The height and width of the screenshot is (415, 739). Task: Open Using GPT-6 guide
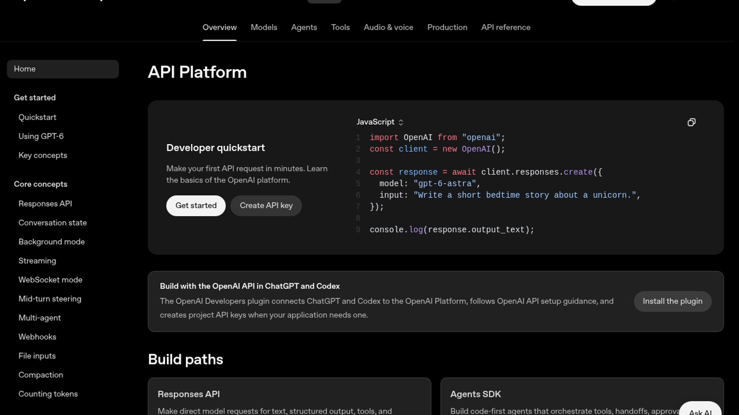41,136
